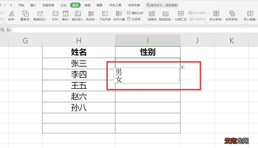258x148 pixels.
Task: Click Validity (有效性) icon
Action: [x=91, y=14]
